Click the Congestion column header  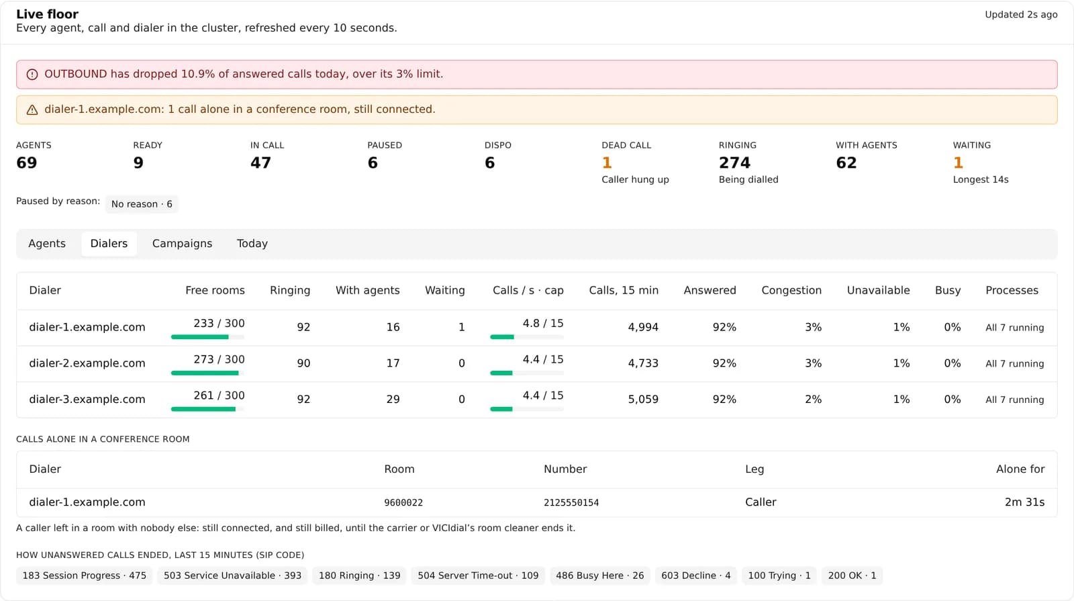pos(791,291)
